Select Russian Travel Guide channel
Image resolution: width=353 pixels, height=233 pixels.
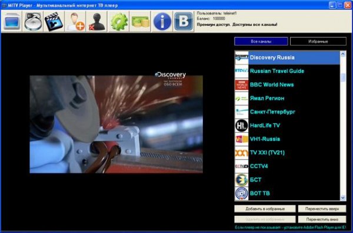287,71
